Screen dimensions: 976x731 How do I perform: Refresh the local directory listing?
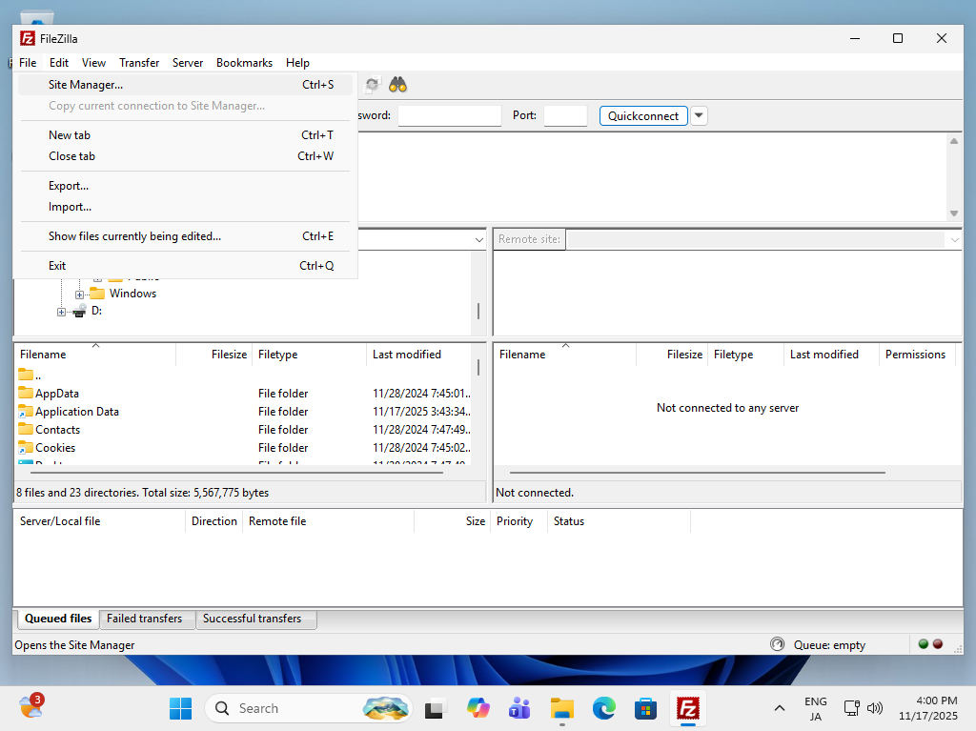pos(372,84)
